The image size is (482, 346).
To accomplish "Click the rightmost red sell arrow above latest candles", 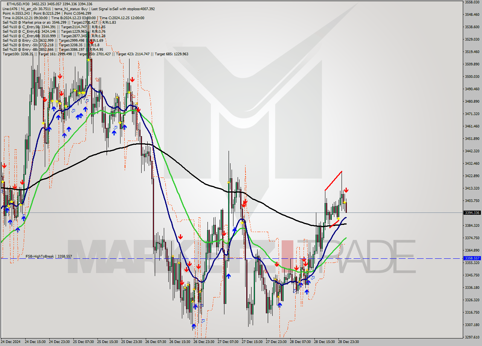I will coord(346,190).
